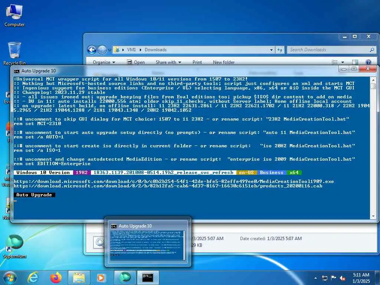Click the en-US language tag in console
380x285 pixels.
pyautogui.click(x=246, y=173)
